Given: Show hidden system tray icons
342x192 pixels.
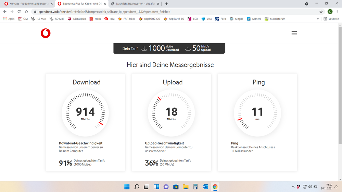Looking at the screenshot, I should (x=293, y=187).
